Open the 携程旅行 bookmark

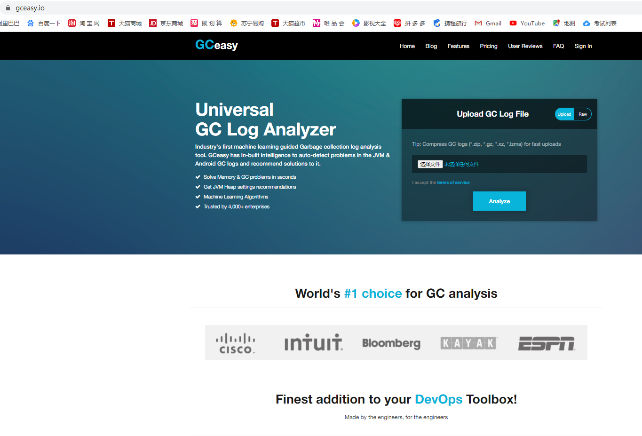[450, 23]
